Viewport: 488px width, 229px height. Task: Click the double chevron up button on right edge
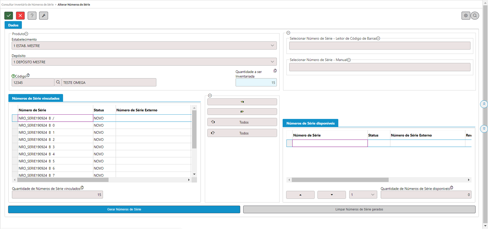[484, 104]
